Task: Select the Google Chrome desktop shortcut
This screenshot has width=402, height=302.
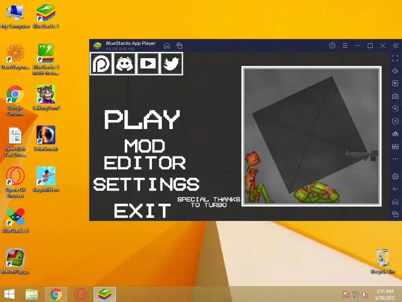Action: click(x=15, y=101)
